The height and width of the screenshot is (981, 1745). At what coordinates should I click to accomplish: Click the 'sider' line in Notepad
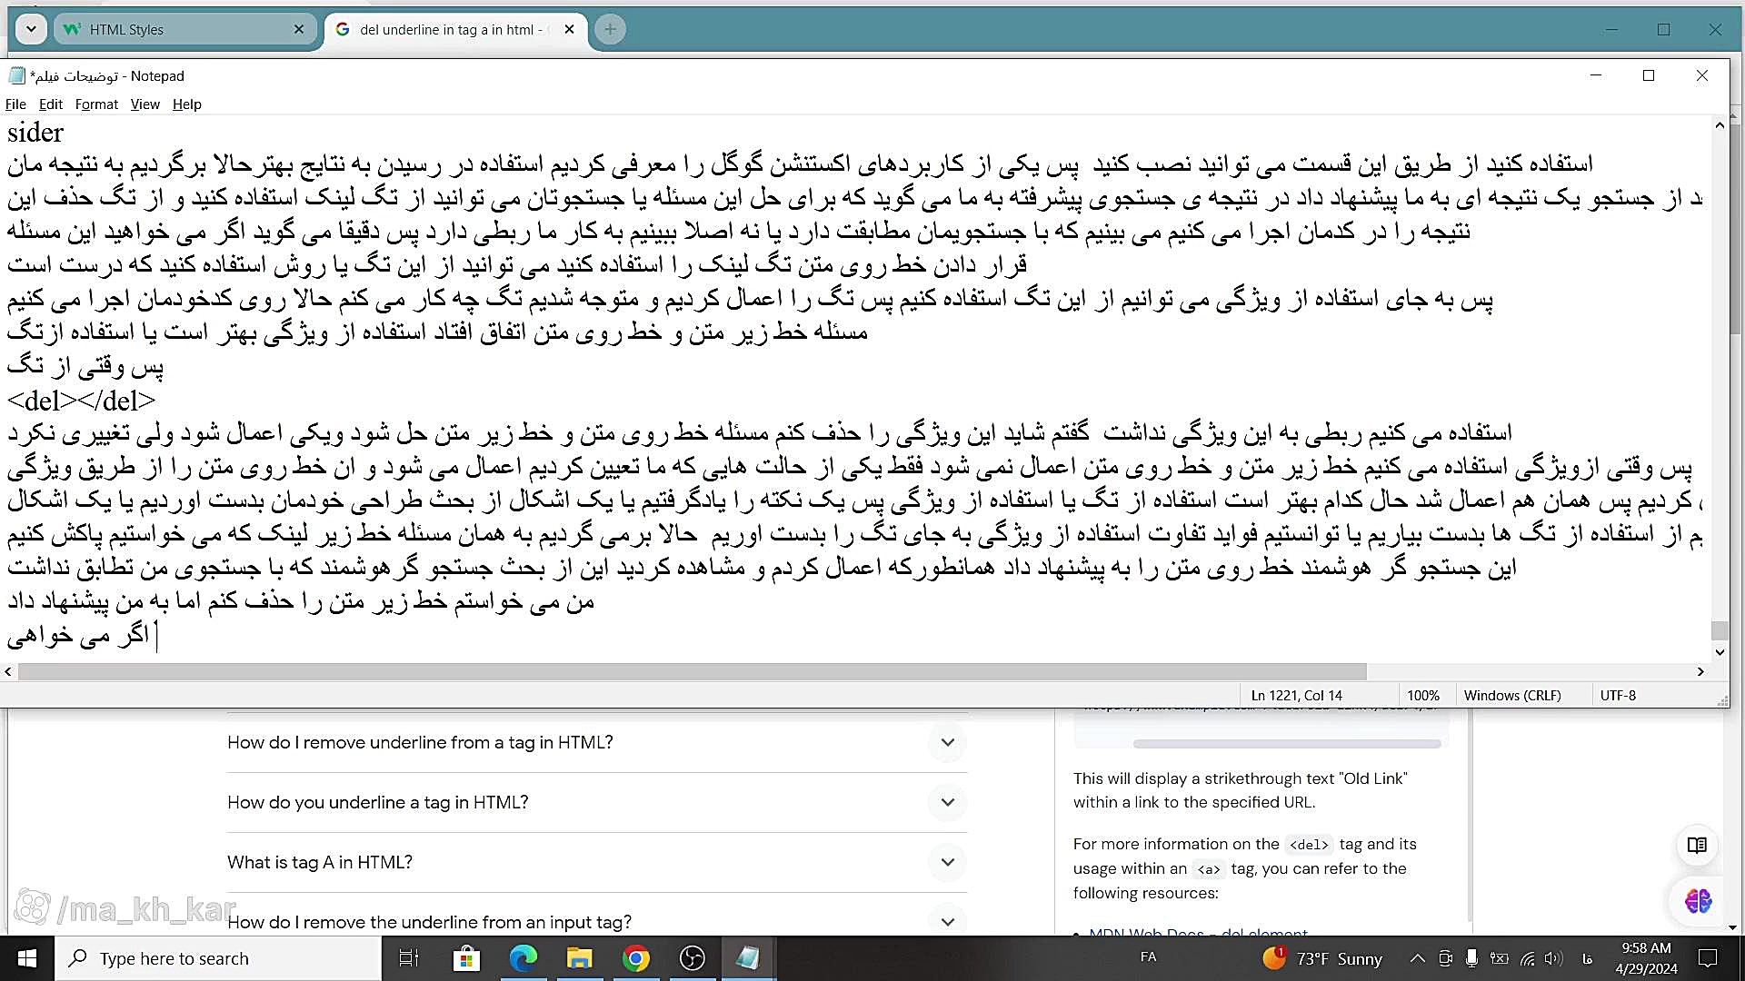click(x=35, y=133)
